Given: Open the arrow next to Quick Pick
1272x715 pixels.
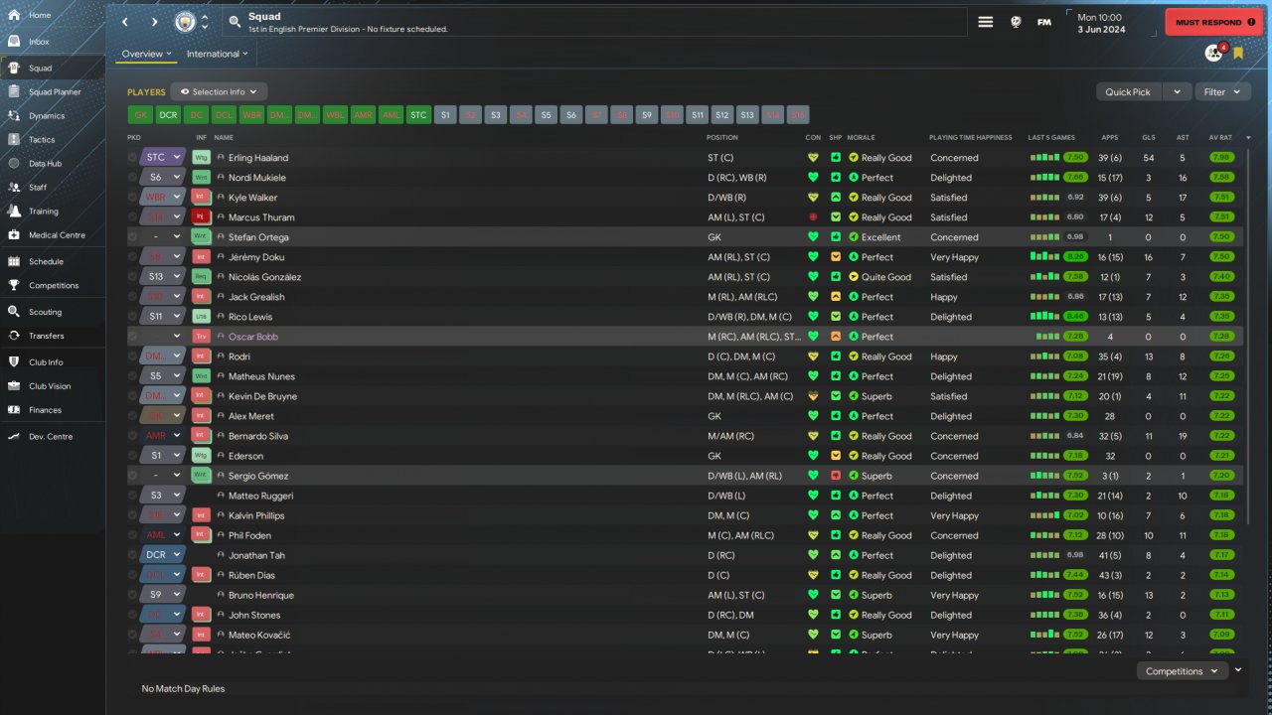Looking at the screenshot, I should 1177,91.
